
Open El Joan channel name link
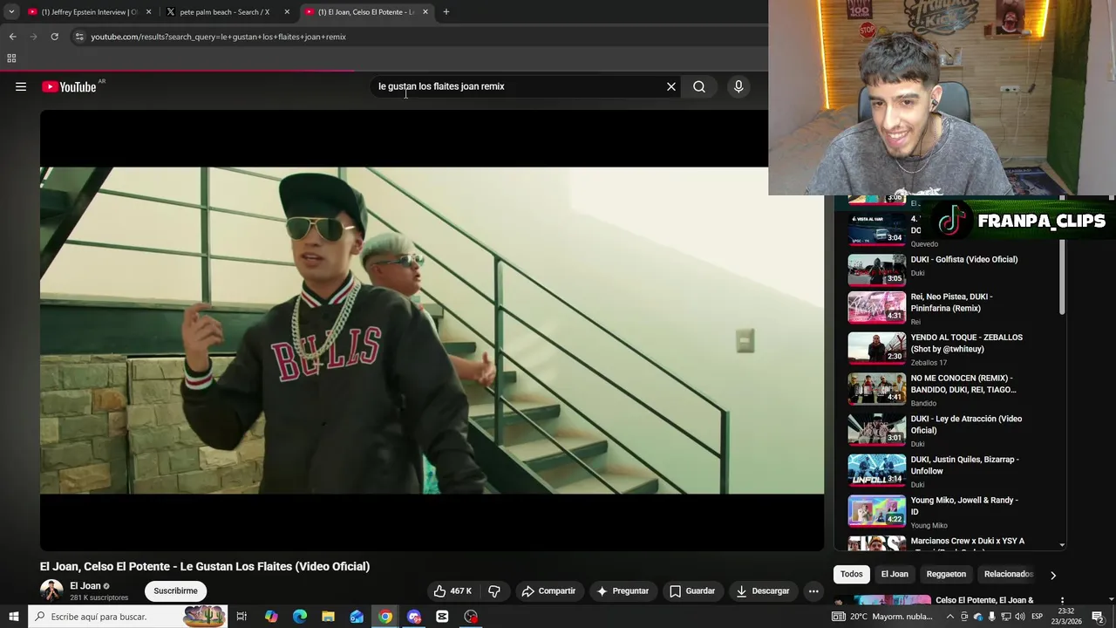[x=85, y=586]
